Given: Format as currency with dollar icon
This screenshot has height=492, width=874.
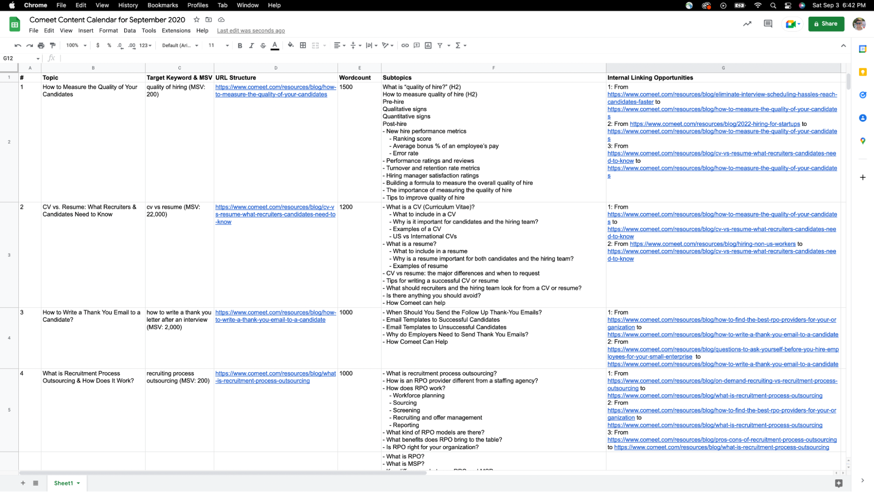Looking at the screenshot, I should [x=97, y=45].
